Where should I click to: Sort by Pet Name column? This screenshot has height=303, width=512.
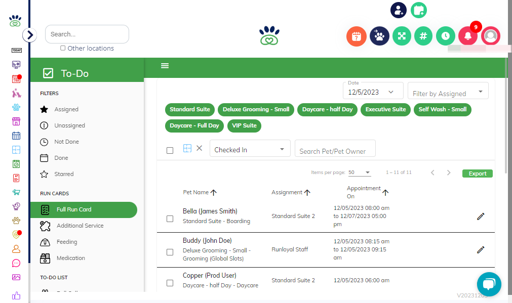click(200, 192)
